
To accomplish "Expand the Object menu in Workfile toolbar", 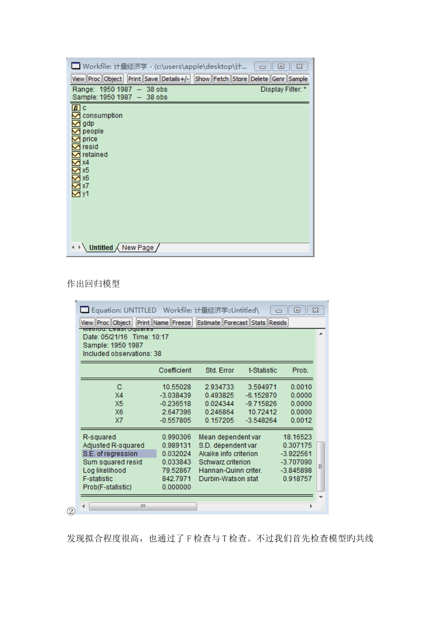I will tap(113, 79).
